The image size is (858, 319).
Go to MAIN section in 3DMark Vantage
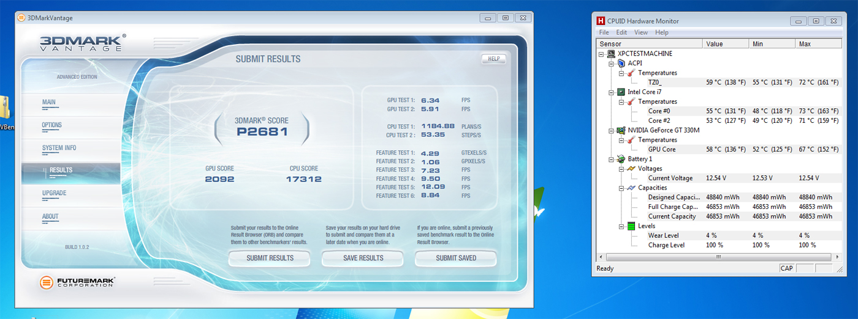click(70, 104)
